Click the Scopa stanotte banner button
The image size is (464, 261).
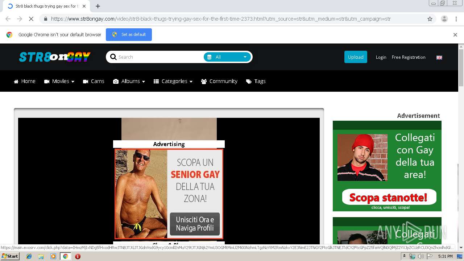pos(389,198)
